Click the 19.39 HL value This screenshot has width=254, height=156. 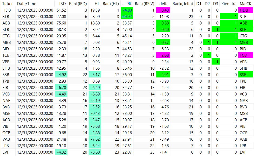click(x=95, y=10)
